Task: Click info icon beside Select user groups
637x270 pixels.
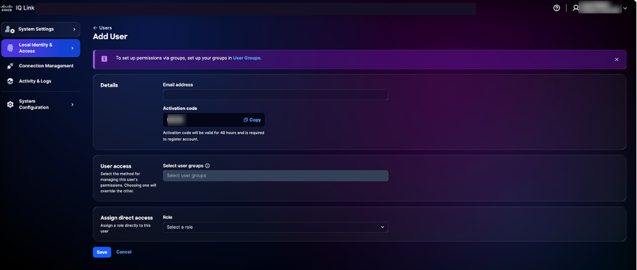Action: [x=207, y=165]
